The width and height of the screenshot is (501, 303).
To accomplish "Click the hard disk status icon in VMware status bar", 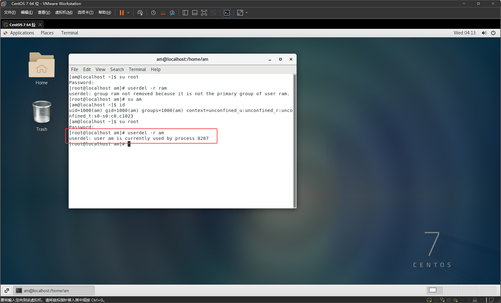I will coord(429,300).
